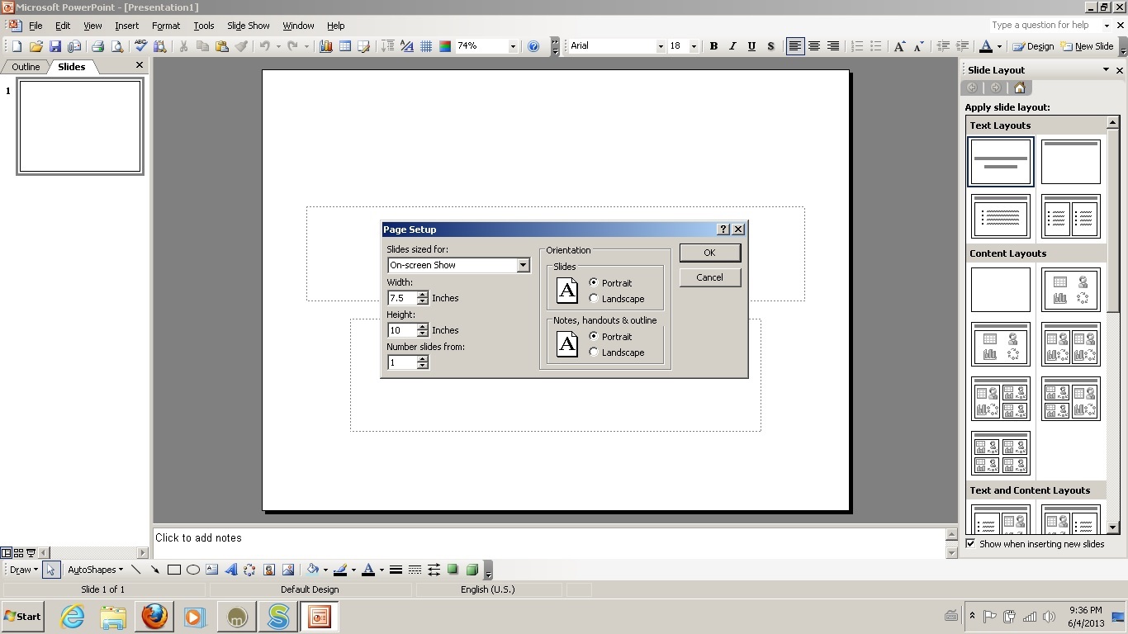Screen dimensions: 1128x634
Task: Switch to the Slides tab
Action: point(72,67)
